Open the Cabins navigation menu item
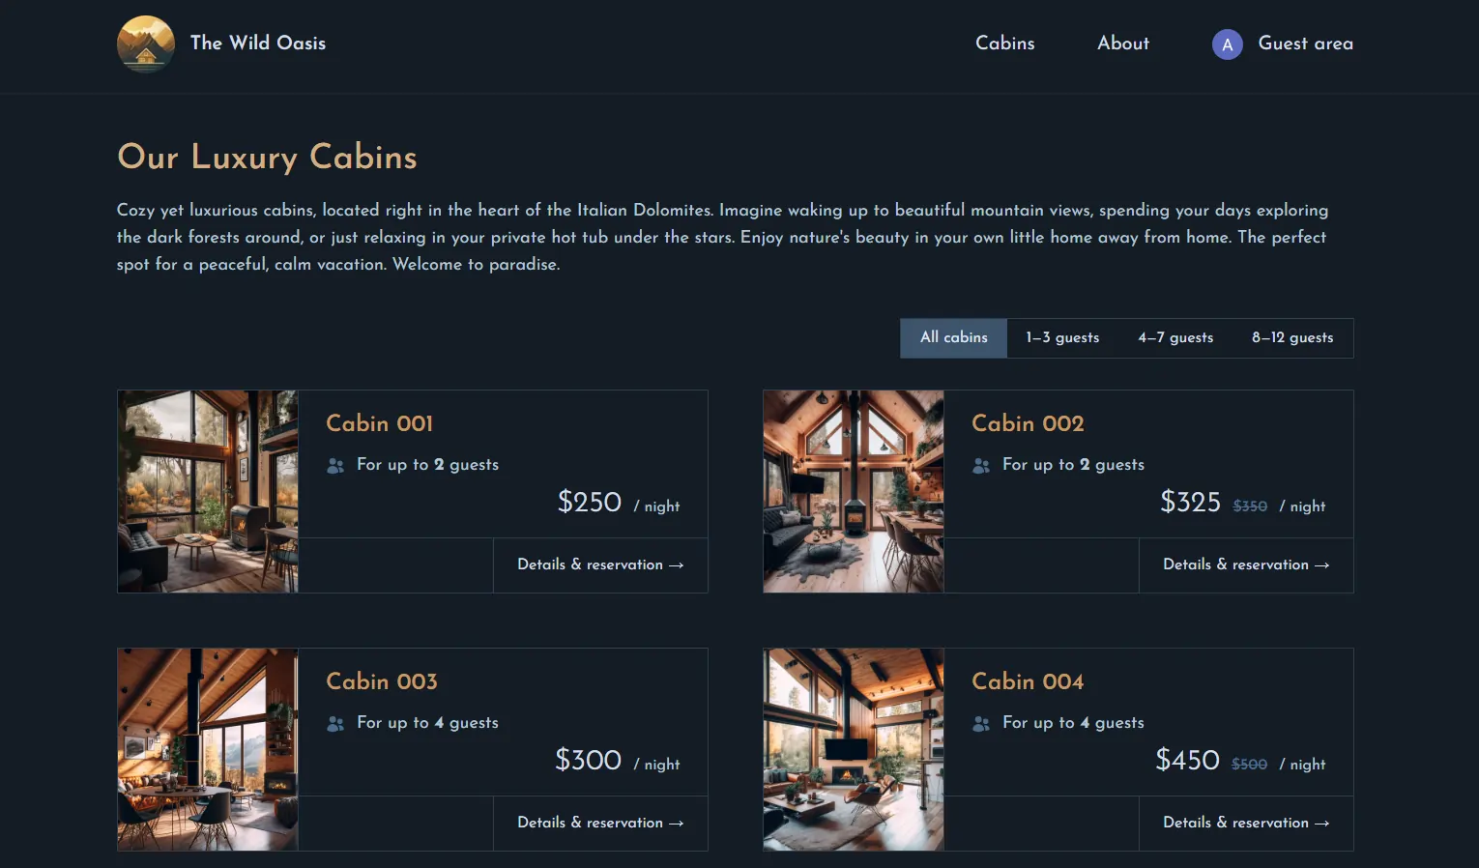 click(x=1004, y=44)
